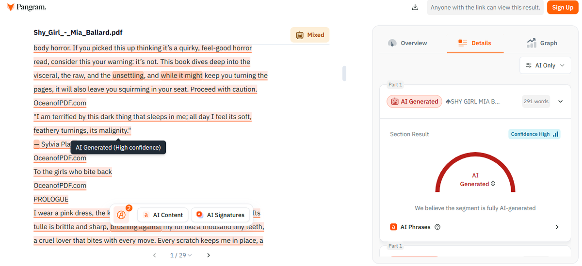Open the page number selector 1/29
Image resolution: width=582 pixels, height=266 pixels.
[181, 255]
